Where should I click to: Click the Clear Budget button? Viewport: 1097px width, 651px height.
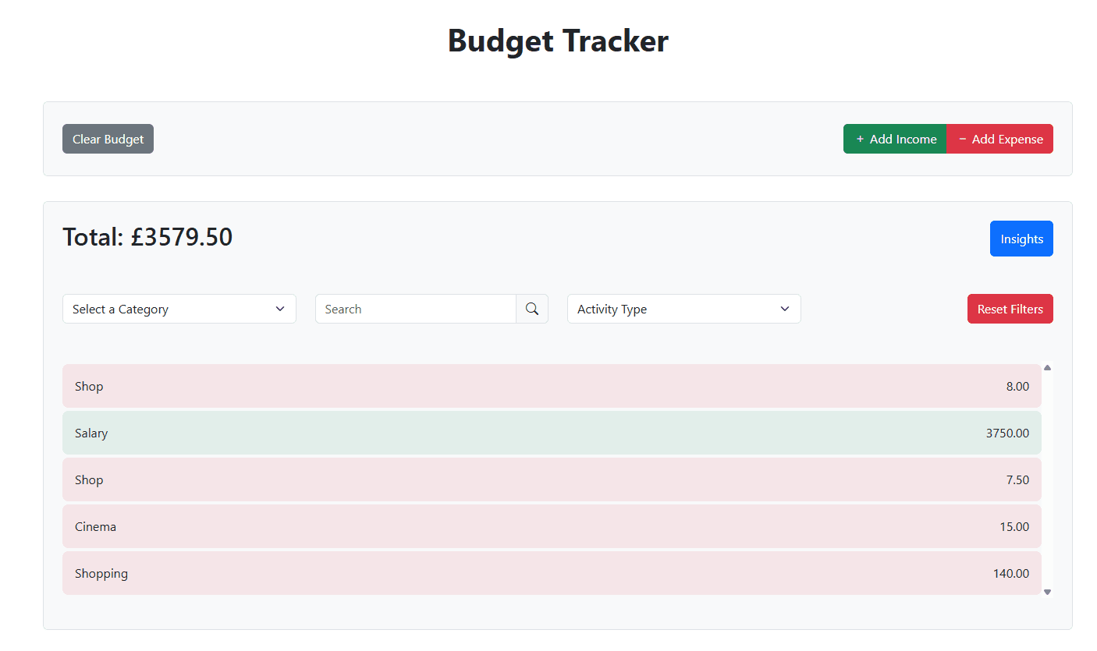click(108, 139)
